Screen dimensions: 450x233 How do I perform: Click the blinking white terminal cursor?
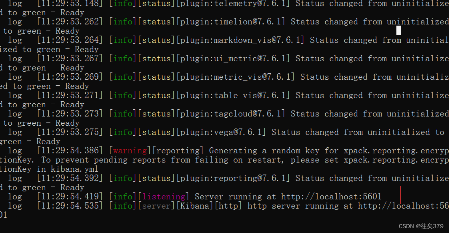[398, 30]
